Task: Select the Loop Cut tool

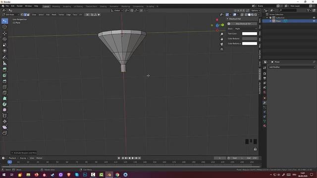Action: [4, 87]
